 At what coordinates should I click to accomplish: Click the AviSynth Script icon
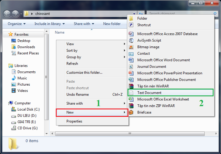131,40
